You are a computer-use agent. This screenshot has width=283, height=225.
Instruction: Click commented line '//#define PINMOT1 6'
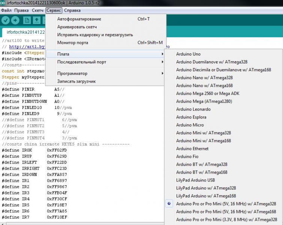coord(39,120)
